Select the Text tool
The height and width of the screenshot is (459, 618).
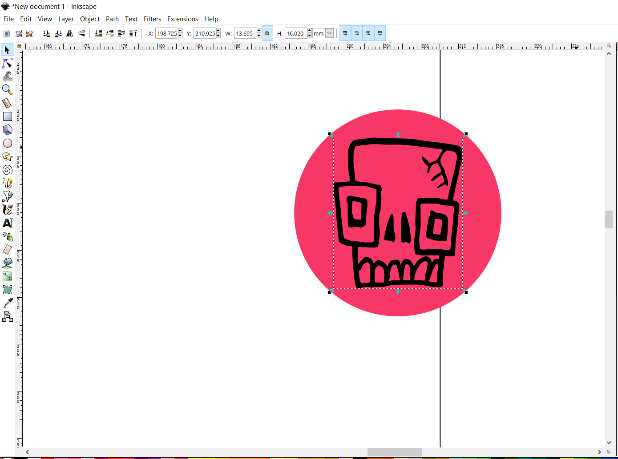tap(7, 223)
